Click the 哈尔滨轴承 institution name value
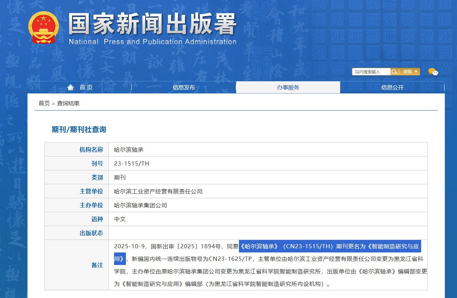 [x=129, y=150]
